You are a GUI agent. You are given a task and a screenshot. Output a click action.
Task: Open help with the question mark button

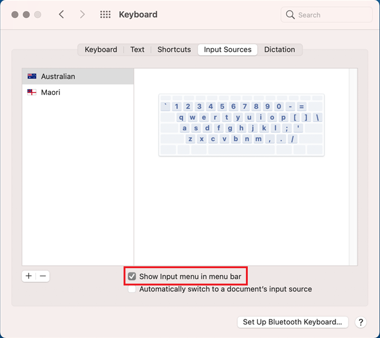click(x=361, y=322)
